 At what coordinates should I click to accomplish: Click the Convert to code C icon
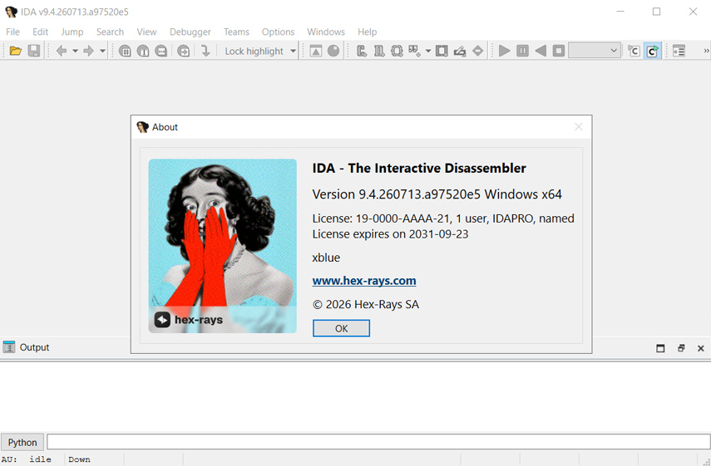click(362, 51)
